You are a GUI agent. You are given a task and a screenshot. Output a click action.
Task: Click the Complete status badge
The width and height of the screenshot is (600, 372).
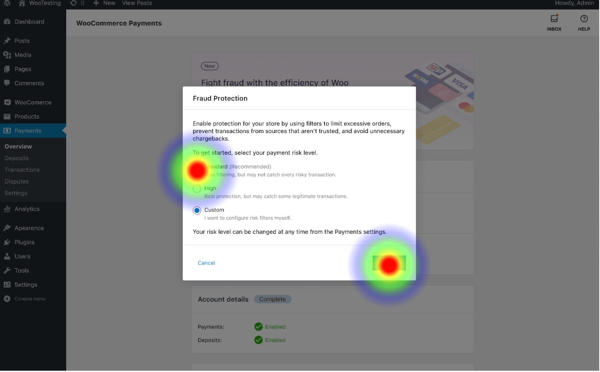point(273,299)
